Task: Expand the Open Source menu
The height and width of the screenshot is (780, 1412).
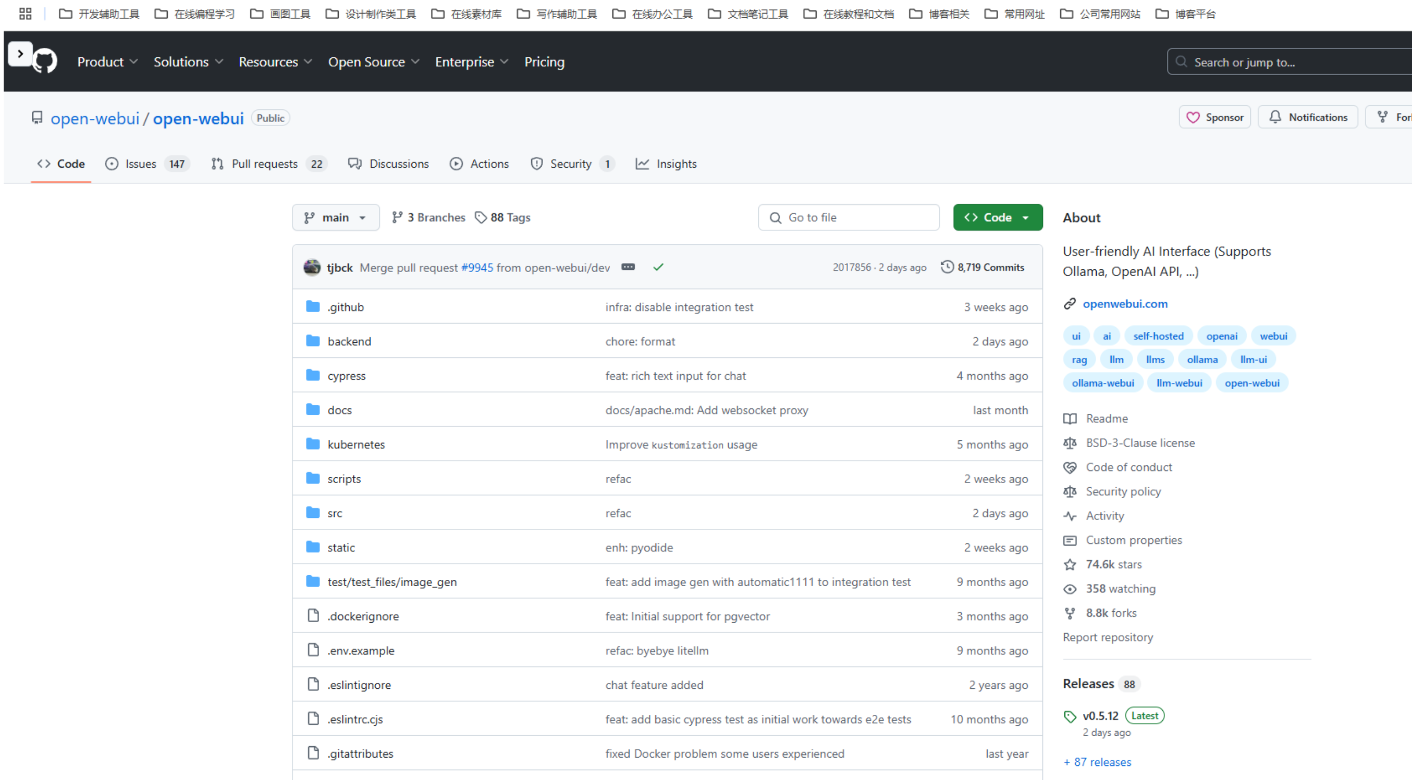Action: [373, 62]
